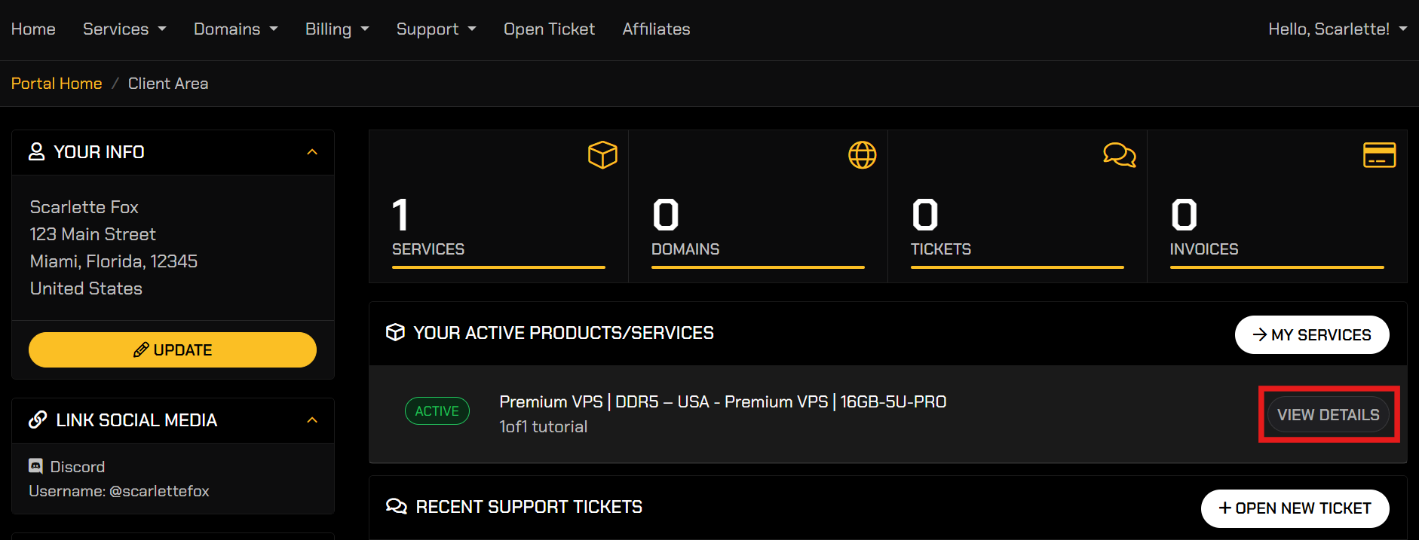
Task: Go to Home in navigation bar
Action: pos(33,29)
